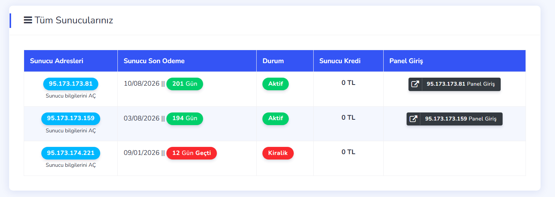Image resolution: width=555 pixels, height=197 pixels.
Task: Click the red Kiralik status badge
Action: pos(278,153)
